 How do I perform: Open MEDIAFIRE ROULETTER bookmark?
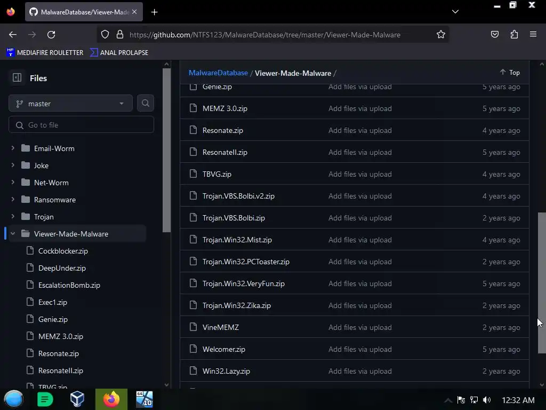coord(45,53)
